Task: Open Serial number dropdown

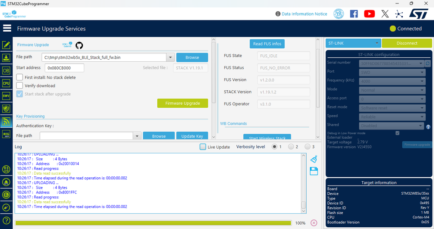Action: coord(392,63)
